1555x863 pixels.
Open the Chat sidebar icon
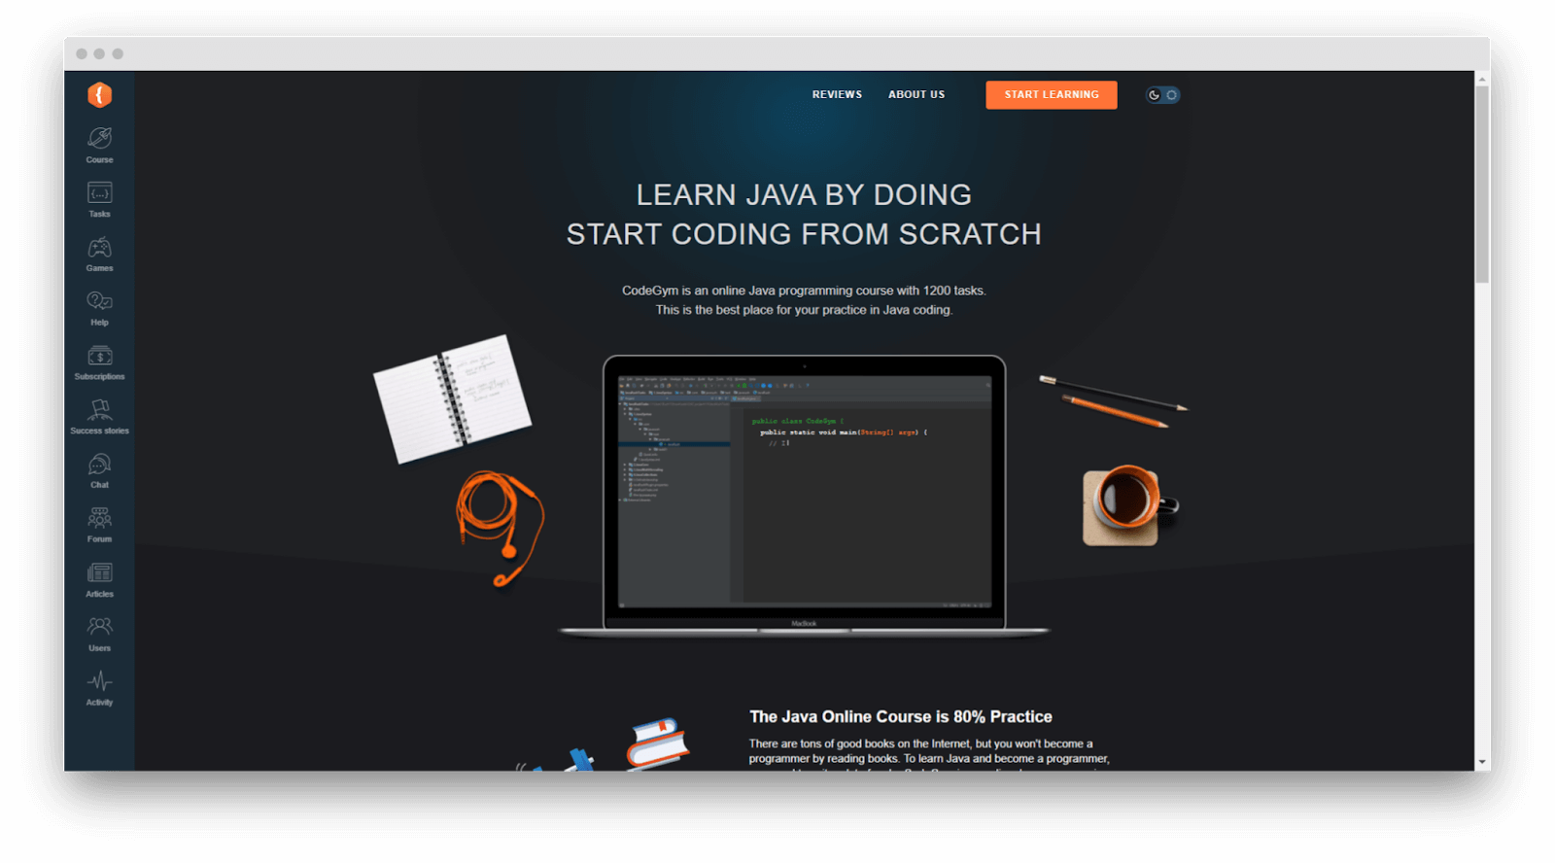point(99,465)
